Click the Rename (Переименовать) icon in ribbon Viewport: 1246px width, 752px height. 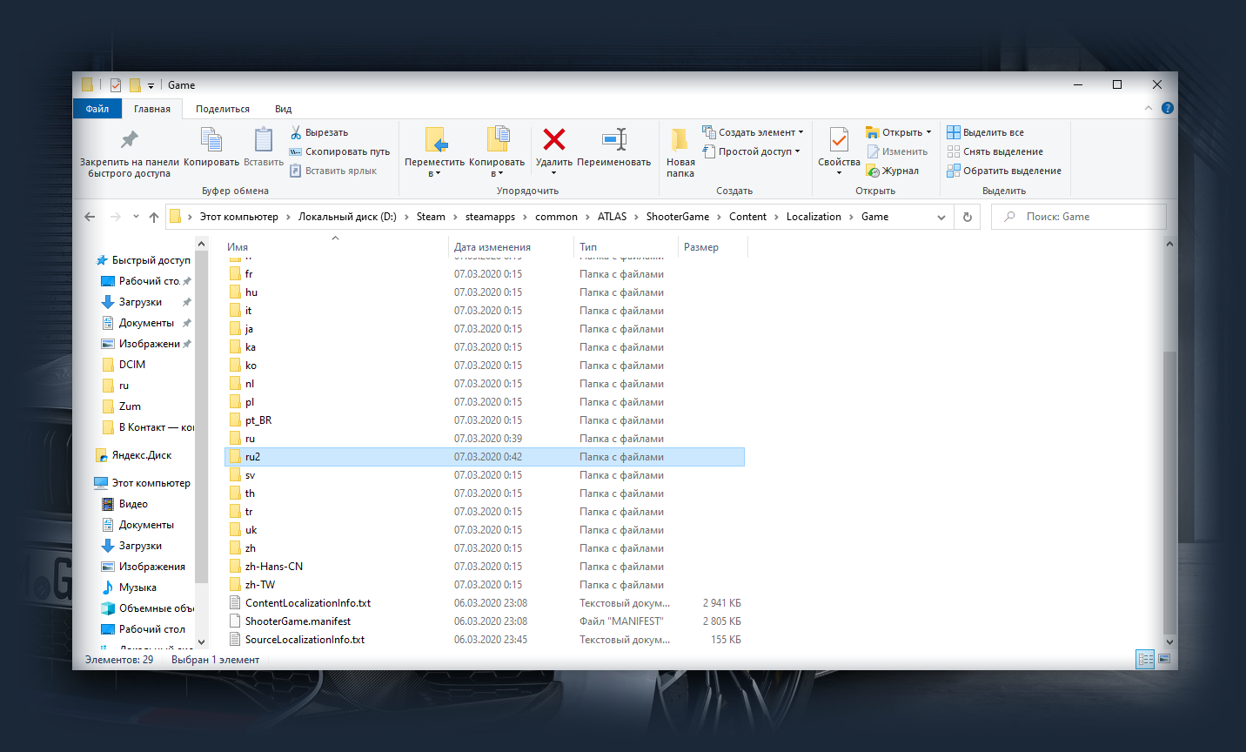click(x=613, y=140)
